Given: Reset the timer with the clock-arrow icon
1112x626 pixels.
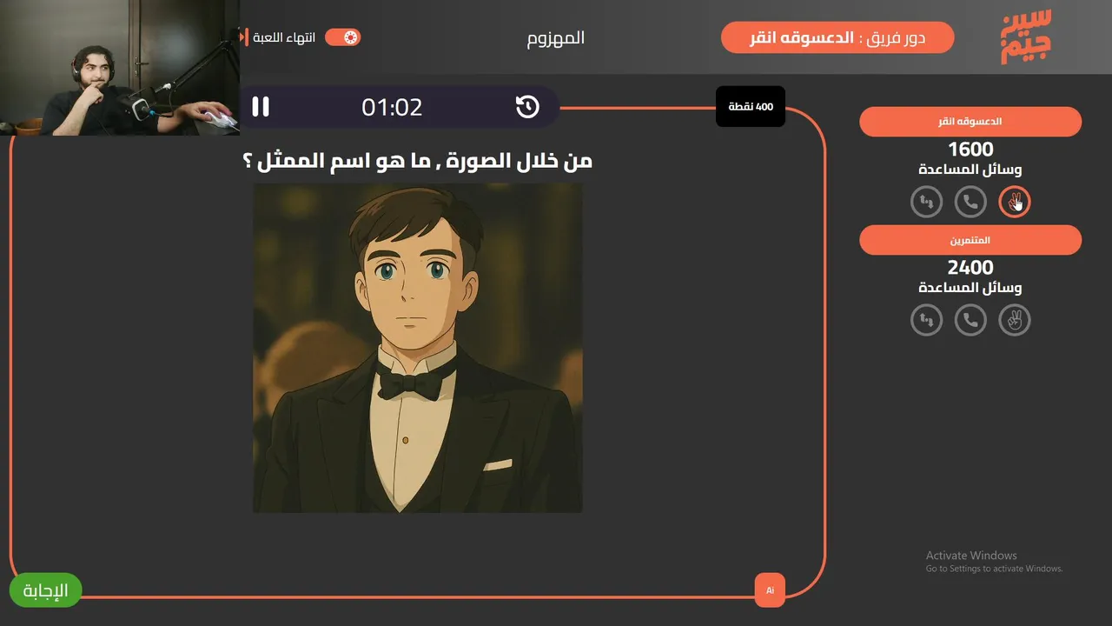Looking at the screenshot, I should pos(527,107).
